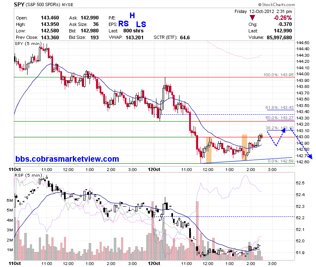Click the Ask price 142.990
Screen dimensions: 316x267
point(90,18)
